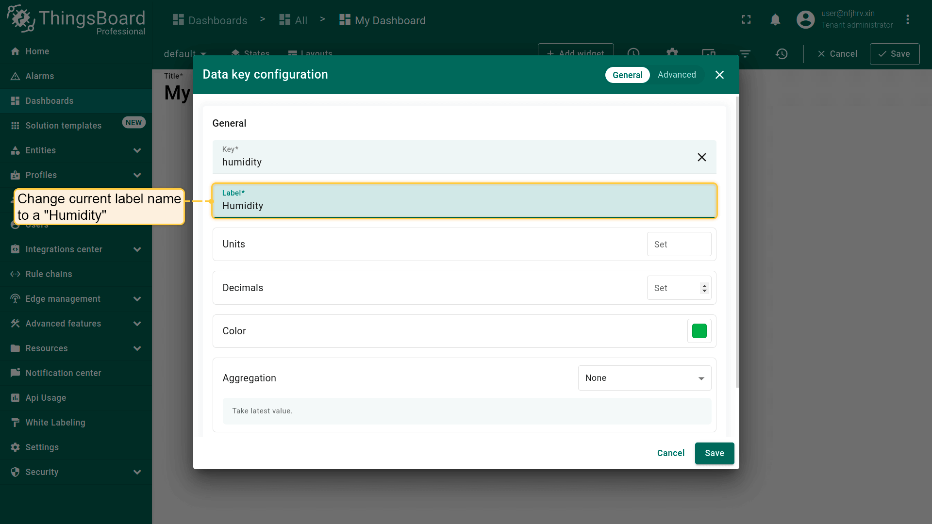The height and width of the screenshot is (524, 932).
Task: Open version control history icon
Action: coord(781,54)
